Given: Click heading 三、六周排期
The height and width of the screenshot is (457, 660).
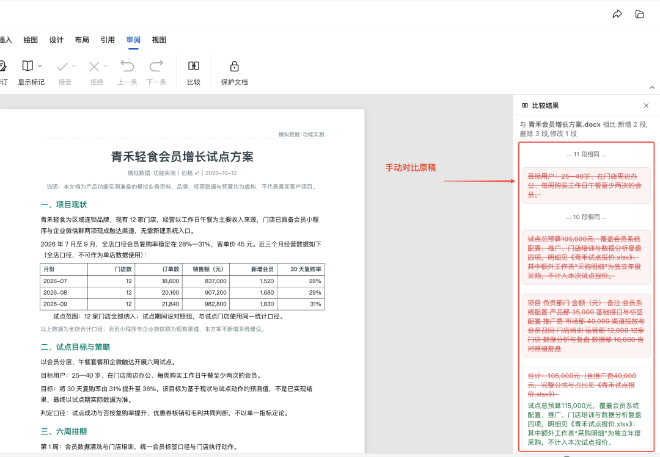Looking at the screenshot, I should pyautogui.click(x=64, y=431).
